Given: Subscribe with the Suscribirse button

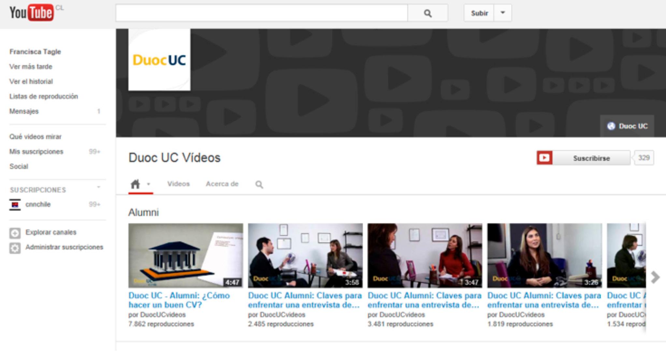Looking at the screenshot, I should point(591,158).
